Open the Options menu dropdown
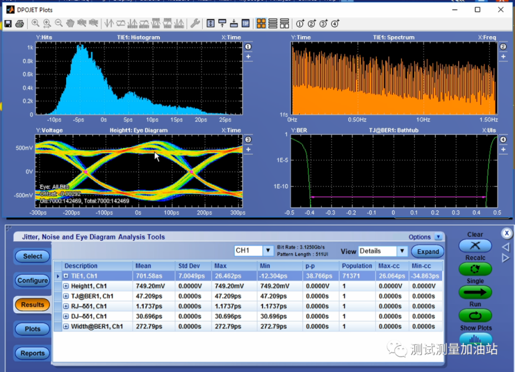This screenshot has height=372, width=515. [438, 237]
